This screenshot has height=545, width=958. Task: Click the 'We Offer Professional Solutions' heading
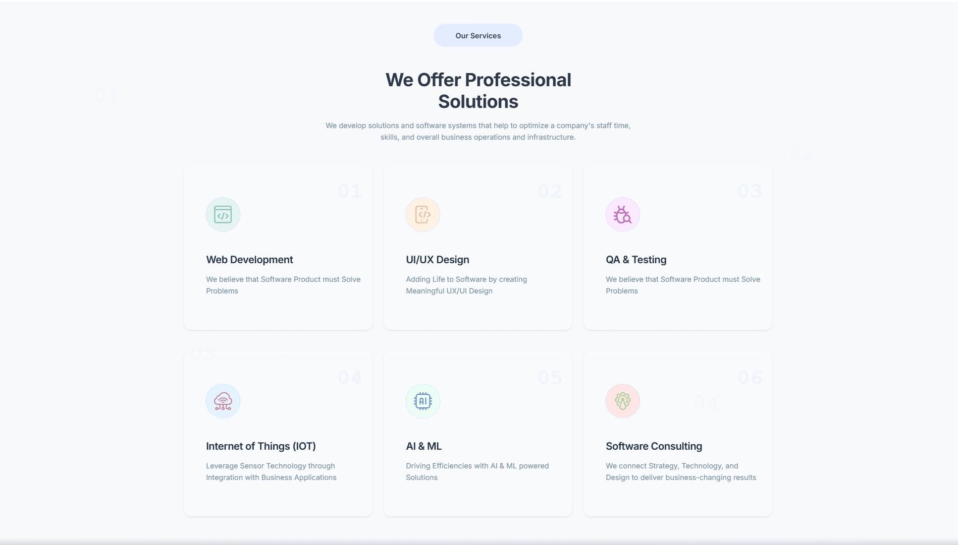pyautogui.click(x=478, y=91)
